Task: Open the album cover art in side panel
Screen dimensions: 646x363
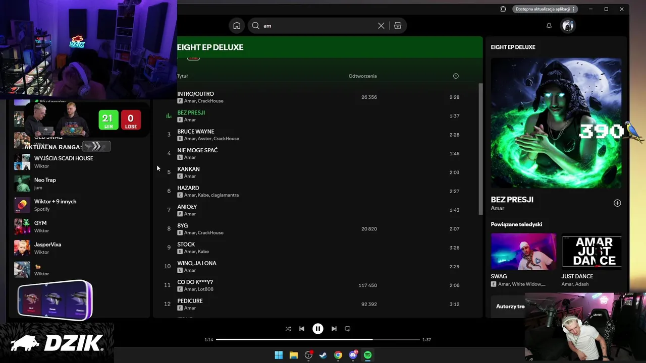Action: point(556,123)
